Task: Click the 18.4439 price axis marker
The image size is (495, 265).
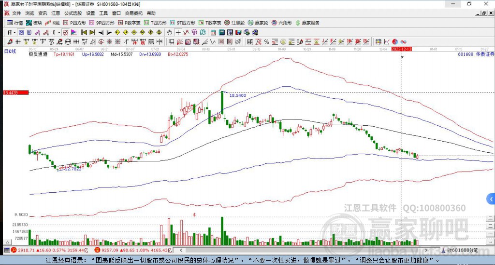Action: 16,93
